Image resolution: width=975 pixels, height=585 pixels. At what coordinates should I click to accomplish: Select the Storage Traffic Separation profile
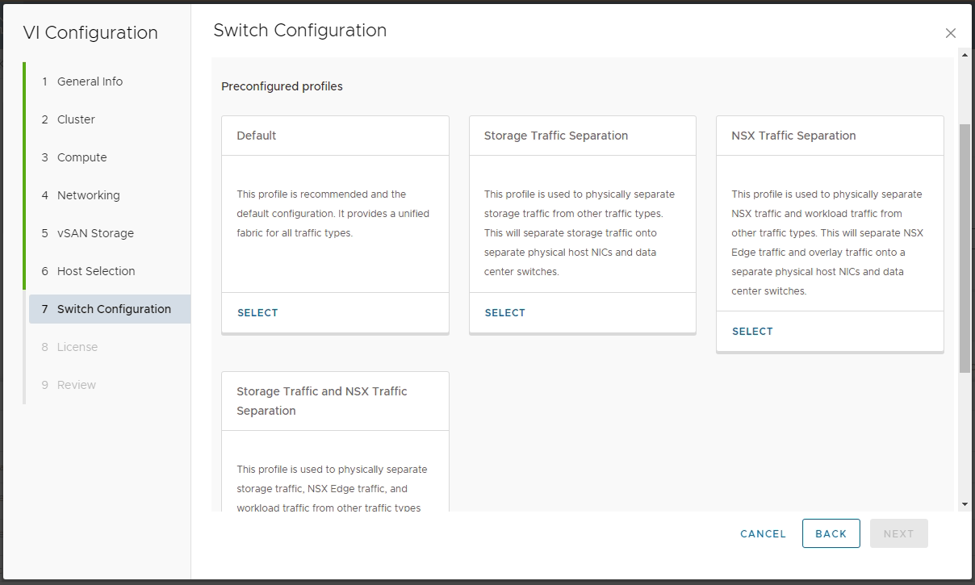pos(505,313)
